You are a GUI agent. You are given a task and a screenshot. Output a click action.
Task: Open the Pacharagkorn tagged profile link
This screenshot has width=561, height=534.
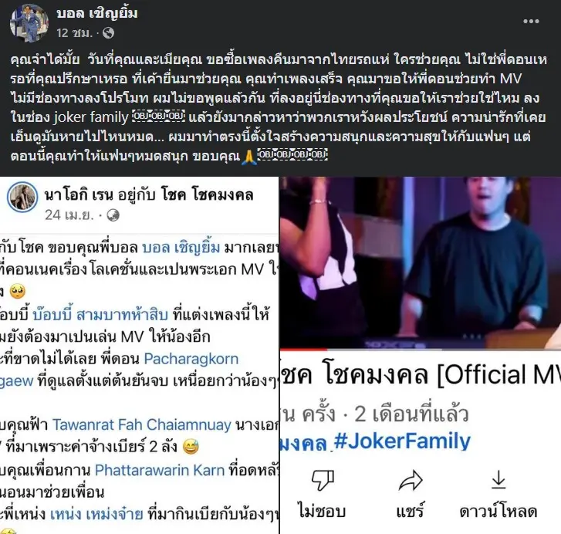(191, 359)
